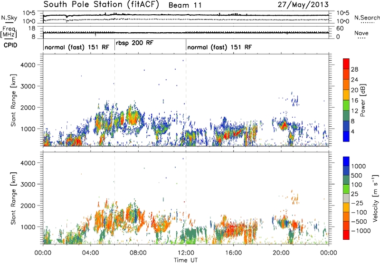The image size is (380, 263).
Task: Click the 'South Pole Station (fitACF)' title
Action: (101, 4)
